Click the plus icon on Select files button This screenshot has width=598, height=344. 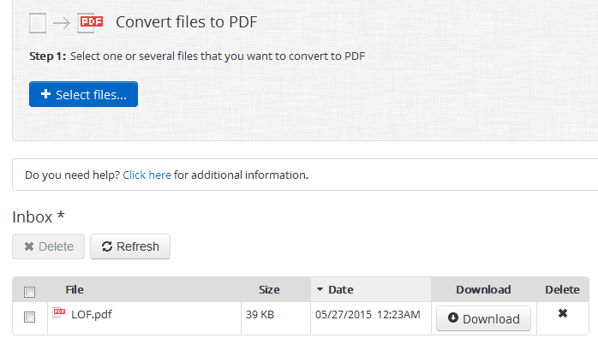45,94
